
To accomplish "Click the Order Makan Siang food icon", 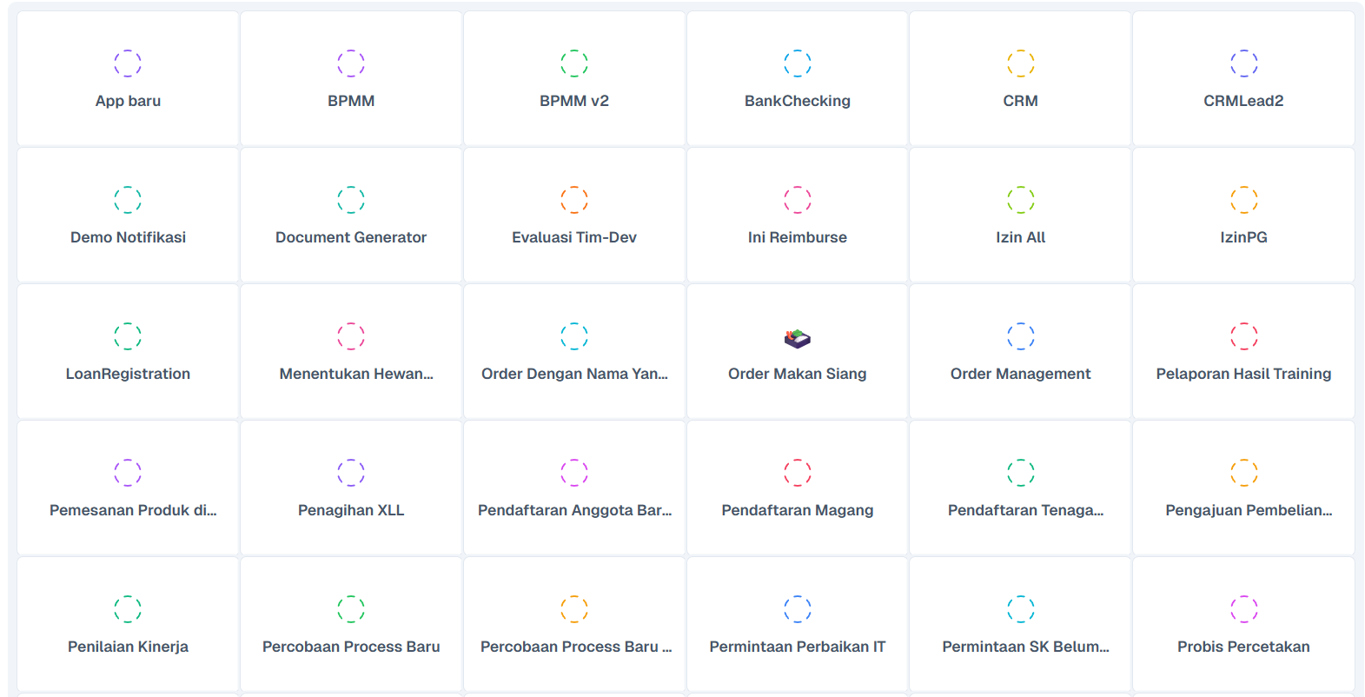I will pyautogui.click(x=797, y=338).
